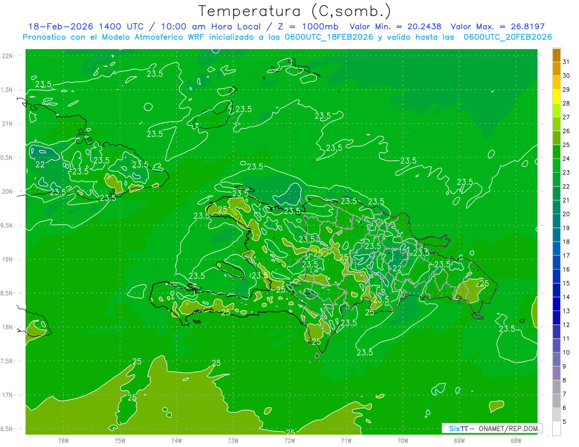
Task: Click the initialization time '0600UTC_18FEB2026'
Action: point(329,37)
